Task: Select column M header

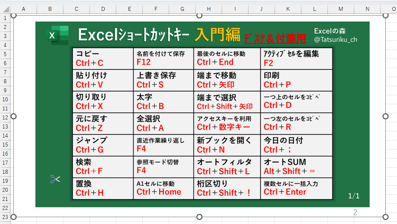Action: tap(341, 9)
